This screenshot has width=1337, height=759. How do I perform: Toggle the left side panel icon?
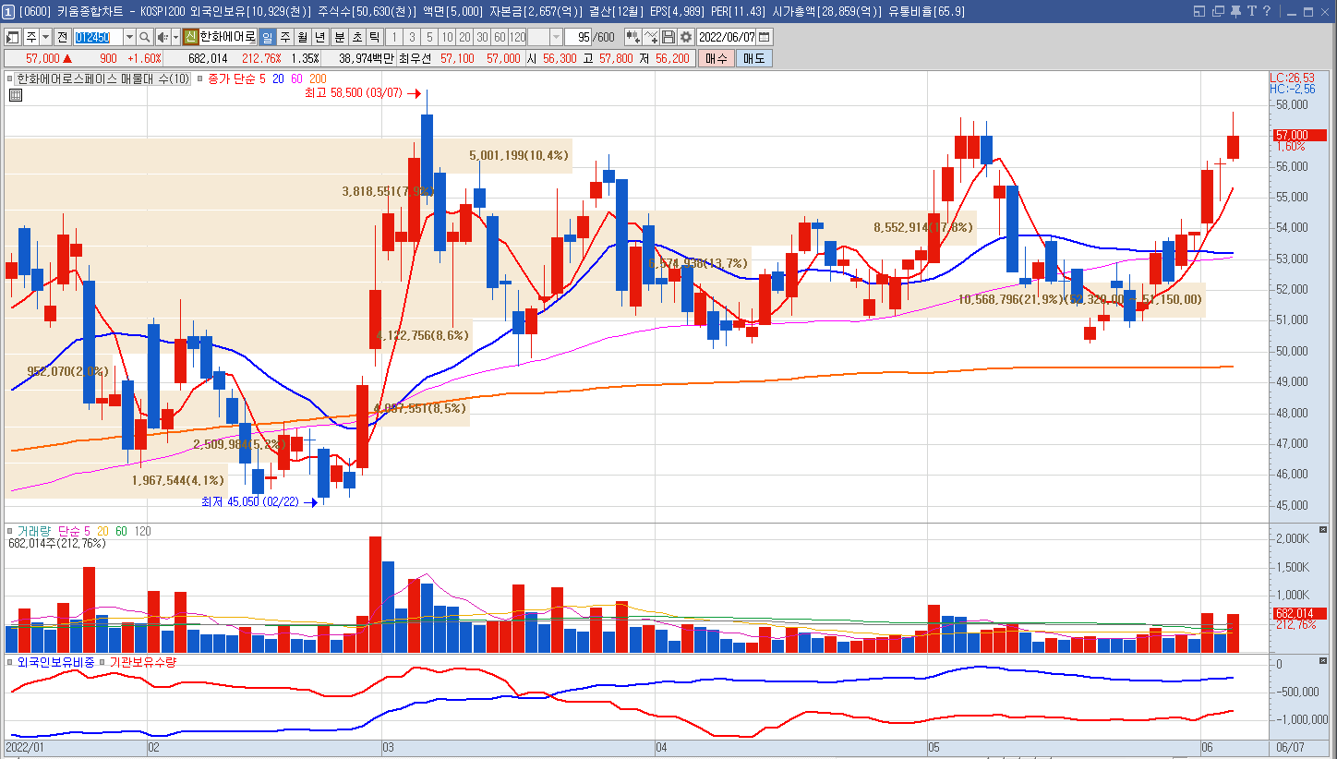13,37
